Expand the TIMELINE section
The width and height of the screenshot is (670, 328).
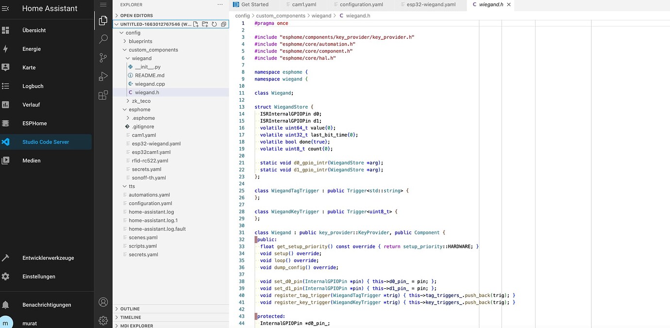[131, 317]
